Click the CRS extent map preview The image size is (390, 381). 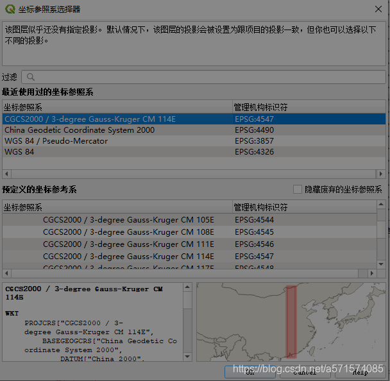tap(291, 322)
